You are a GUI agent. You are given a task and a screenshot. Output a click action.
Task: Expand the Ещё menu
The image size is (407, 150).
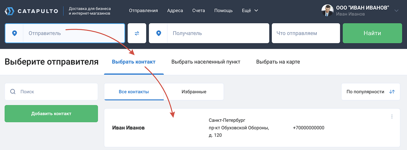(250, 11)
